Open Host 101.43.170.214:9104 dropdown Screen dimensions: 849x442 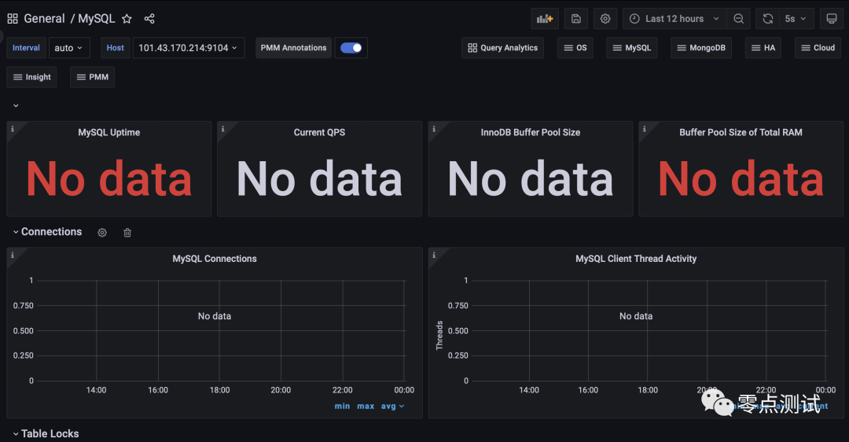(189, 48)
